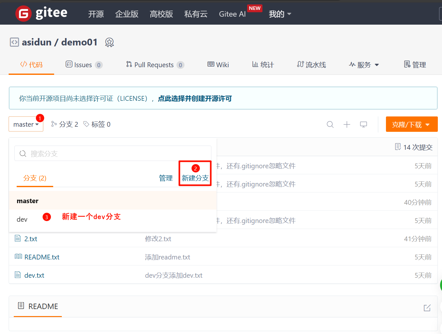Open the 统计 tab
The height and width of the screenshot is (334, 442).
263,65
